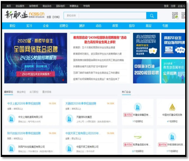Click the 重点领域 tag on 中航信移动科技
Screen dimensions: 189x161
coord(163,145)
